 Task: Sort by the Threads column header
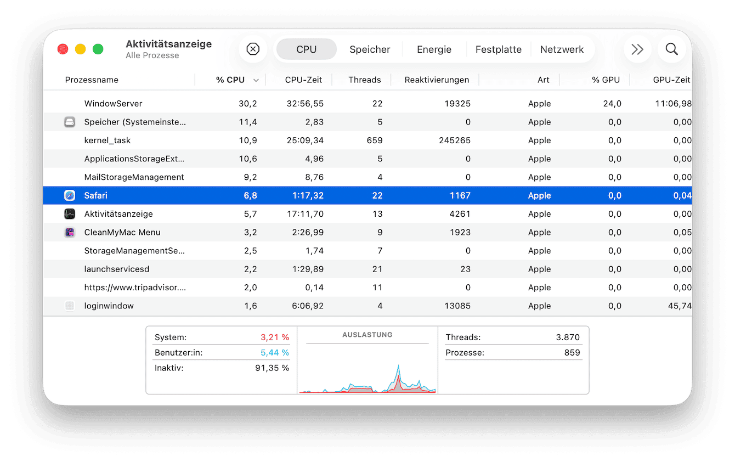point(364,80)
